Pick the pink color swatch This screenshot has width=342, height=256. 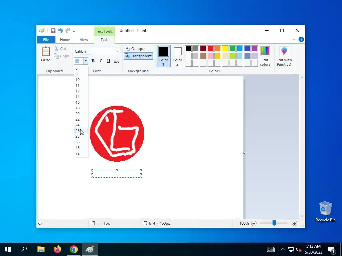[210, 56]
